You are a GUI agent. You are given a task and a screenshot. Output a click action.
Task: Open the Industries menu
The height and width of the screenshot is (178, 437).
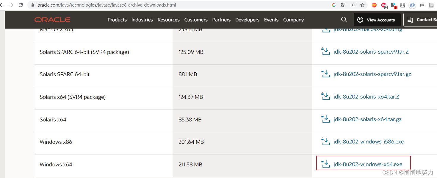(x=142, y=20)
